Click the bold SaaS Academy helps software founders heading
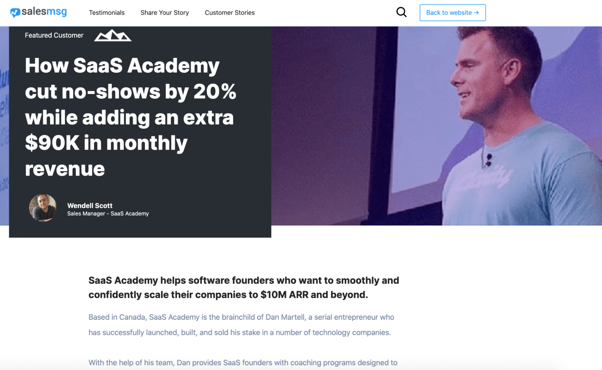 tap(244, 287)
